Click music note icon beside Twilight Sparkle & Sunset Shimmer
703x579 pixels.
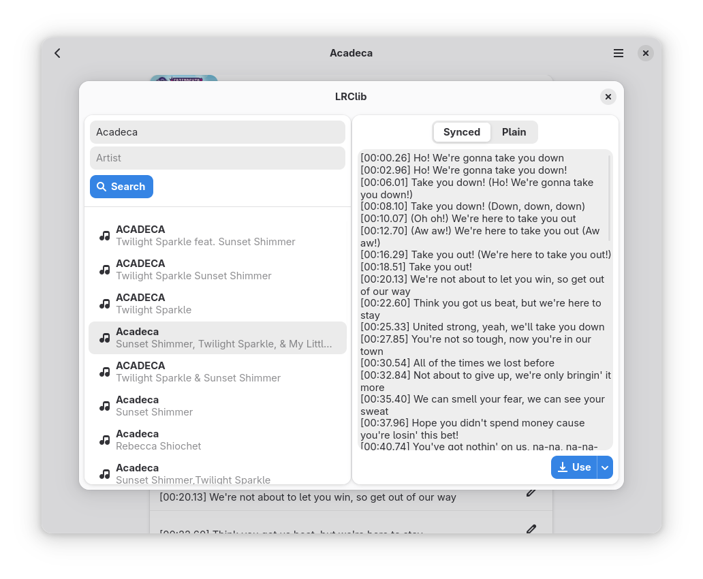(x=104, y=372)
